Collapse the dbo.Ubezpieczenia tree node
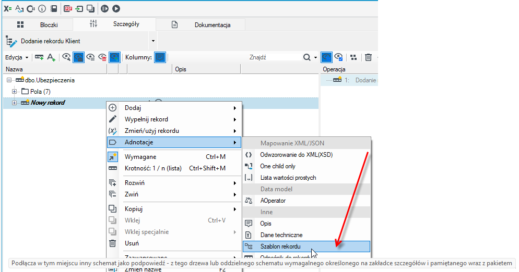 [x=9, y=80]
